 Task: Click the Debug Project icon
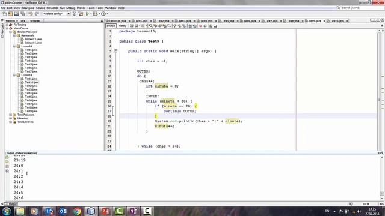[95, 14]
